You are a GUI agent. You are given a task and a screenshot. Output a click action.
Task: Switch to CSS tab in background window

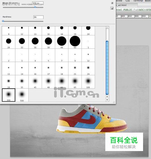click(128, 1)
